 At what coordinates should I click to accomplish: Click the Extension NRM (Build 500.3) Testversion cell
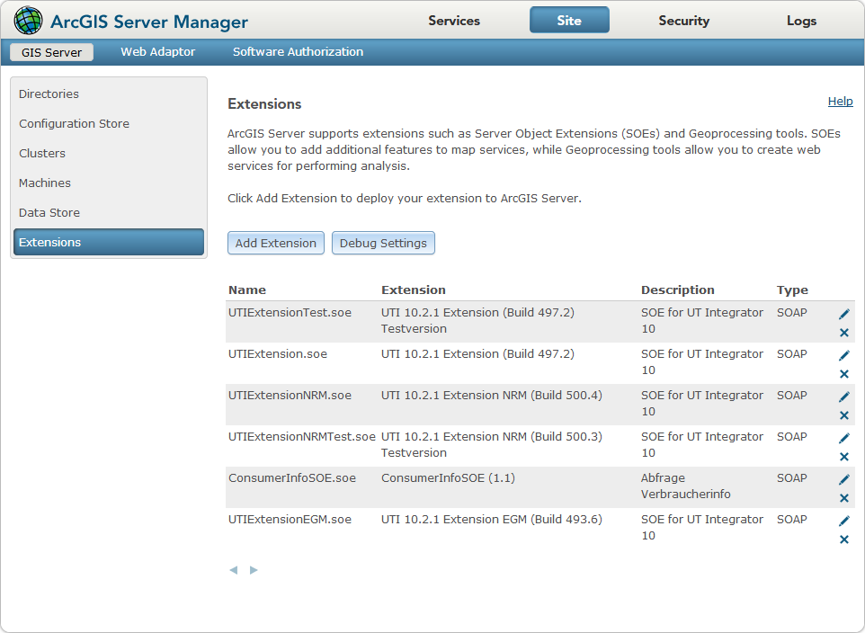492,445
